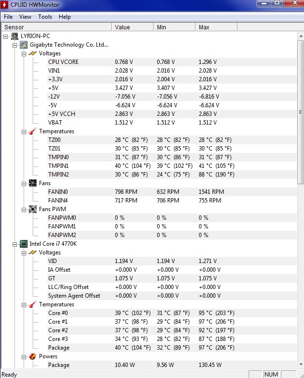Click the Powers flame icon
The image size is (304, 378).
33,356
